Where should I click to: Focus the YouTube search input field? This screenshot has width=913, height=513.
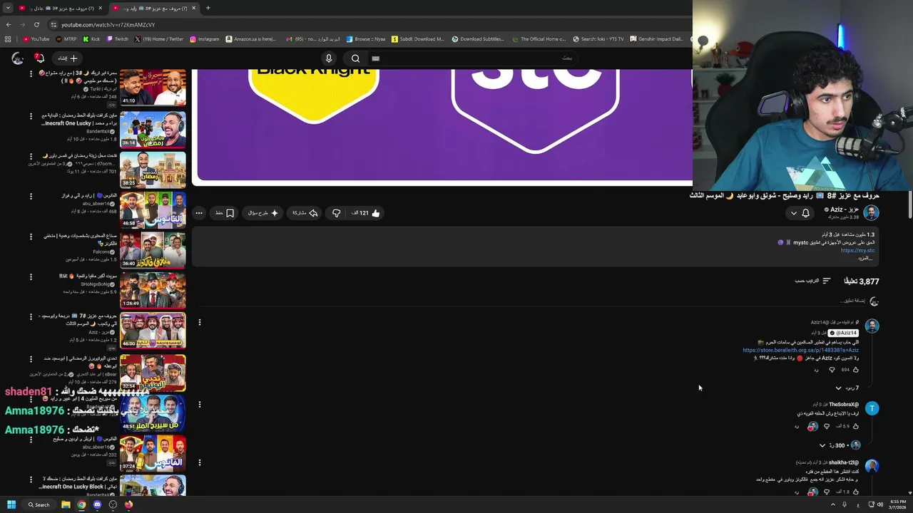coord(473,58)
